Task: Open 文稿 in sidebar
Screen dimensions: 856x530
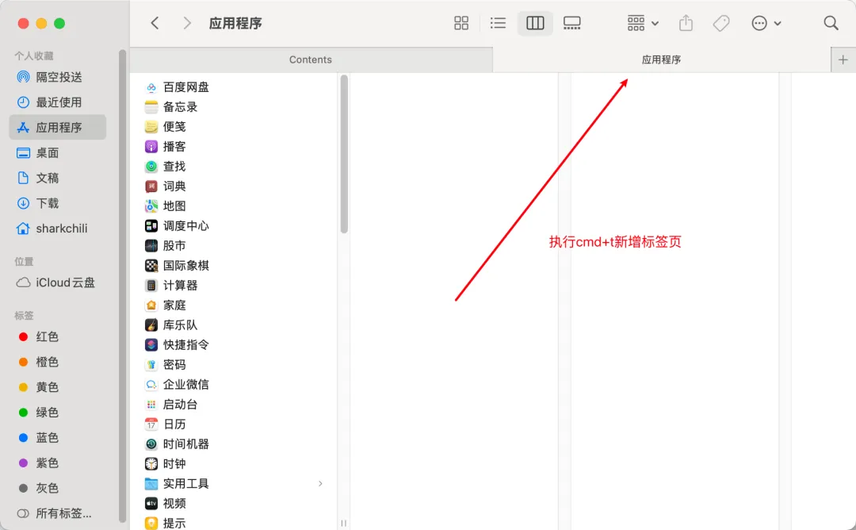Action: point(58,179)
